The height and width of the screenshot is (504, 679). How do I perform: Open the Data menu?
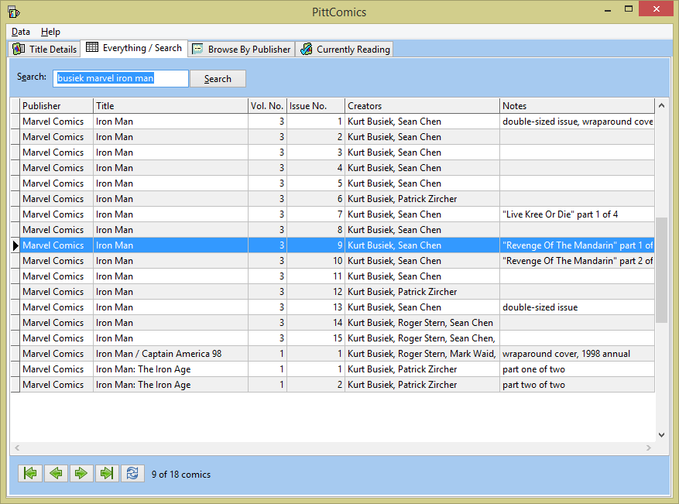pos(20,32)
